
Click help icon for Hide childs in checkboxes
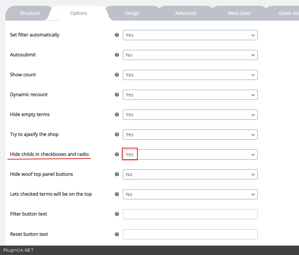coord(117,154)
